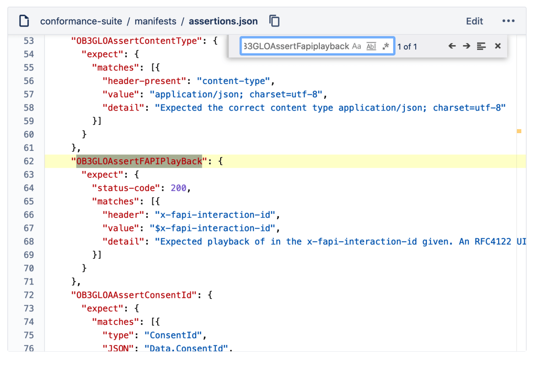Viewport: 540px width, 368px height.
Task: Click the find-in-selection lines icon
Action: point(482,46)
